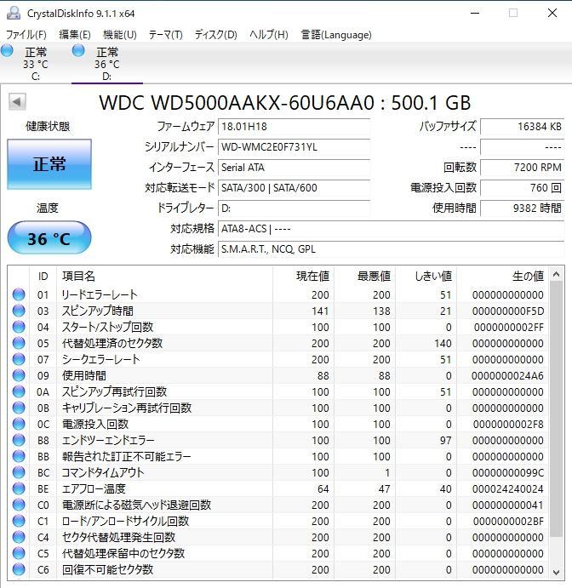Click the blue status icon for ID 05
The image size is (572, 588).
click(x=19, y=343)
